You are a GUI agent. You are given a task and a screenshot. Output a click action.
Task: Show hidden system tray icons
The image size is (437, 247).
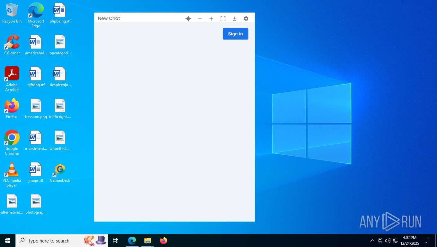click(x=372, y=241)
